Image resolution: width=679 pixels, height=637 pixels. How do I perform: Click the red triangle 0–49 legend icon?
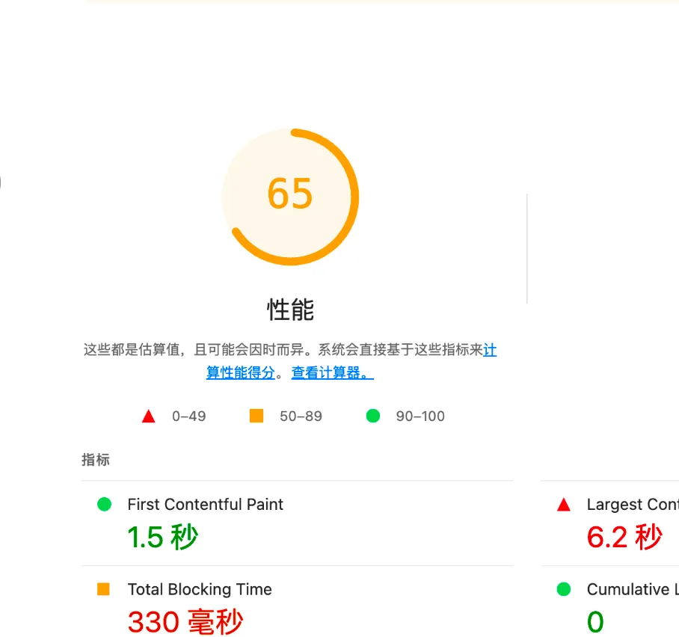coord(149,416)
